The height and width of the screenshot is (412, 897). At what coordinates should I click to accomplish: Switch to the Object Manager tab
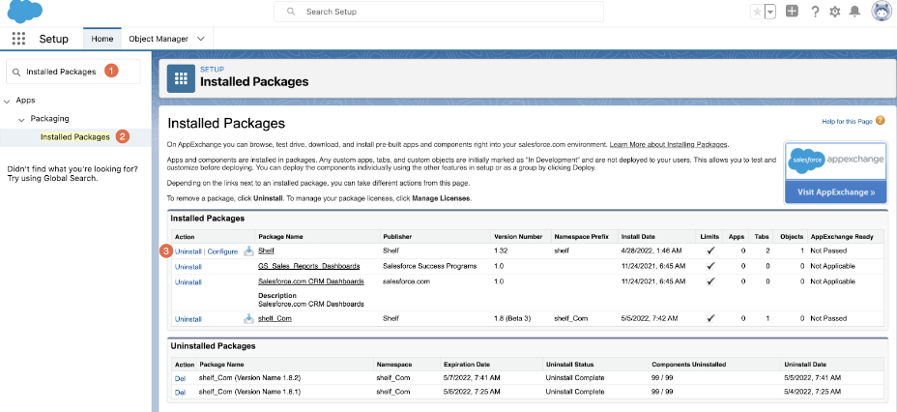(159, 39)
